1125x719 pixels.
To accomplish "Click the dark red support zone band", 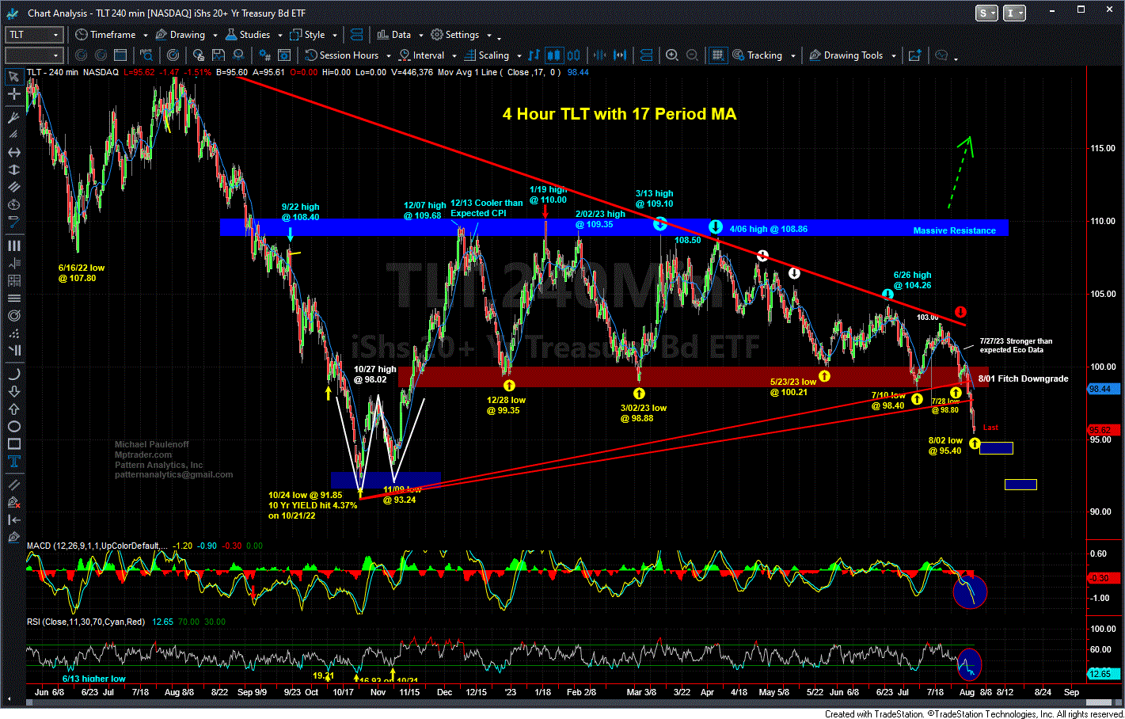I will tap(694, 376).
